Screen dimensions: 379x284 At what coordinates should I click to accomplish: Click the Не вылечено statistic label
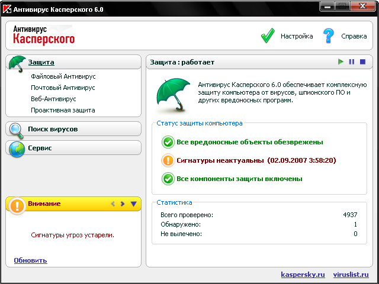[x=181, y=234]
